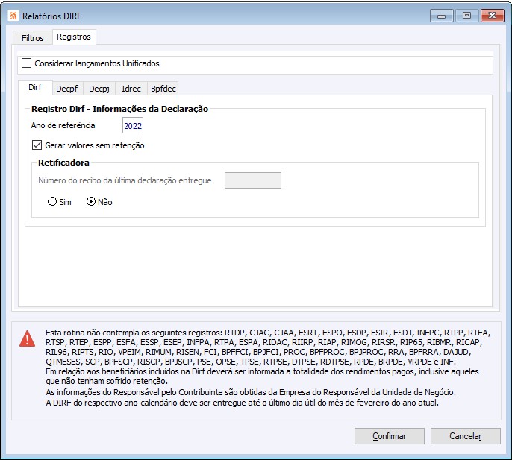Image resolution: width=512 pixels, height=460 pixels.
Task: Confirm with the Confirmar button
Action: 390,436
